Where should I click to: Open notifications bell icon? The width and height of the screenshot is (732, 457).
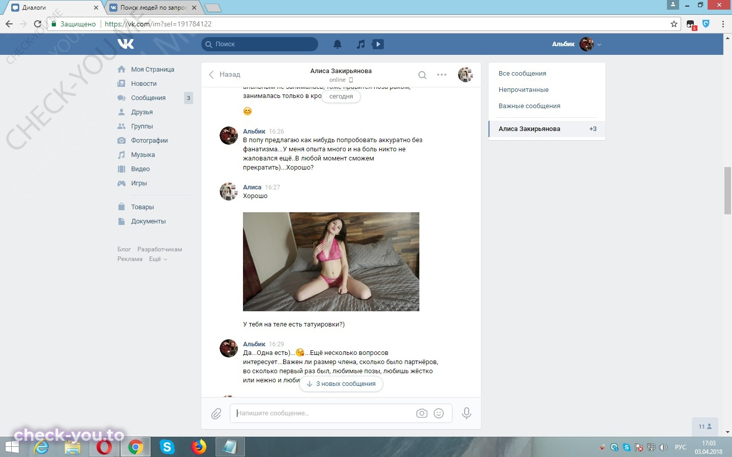338,44
